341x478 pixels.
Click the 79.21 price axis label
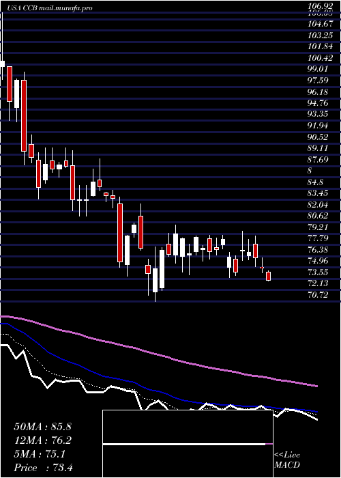pyautogui.click(x=318, y=227)
